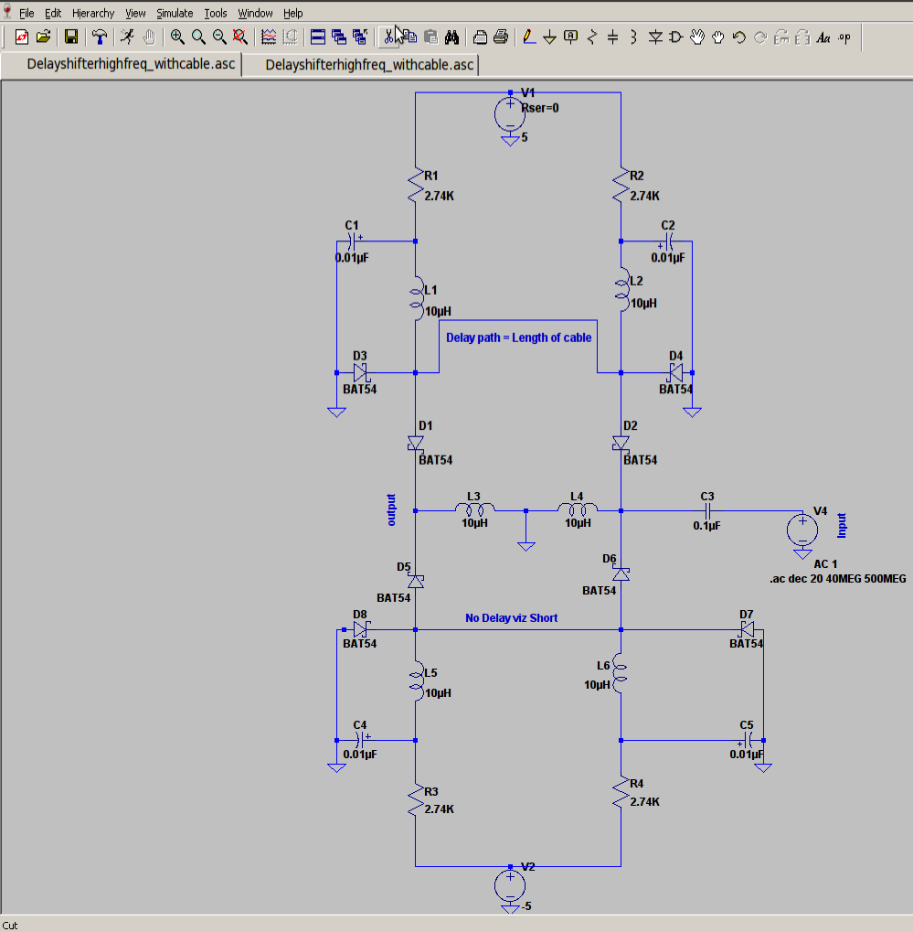
Task: Switch to the second Delayshifterhighfreq_withcable.asc tab
Action: 369,65
